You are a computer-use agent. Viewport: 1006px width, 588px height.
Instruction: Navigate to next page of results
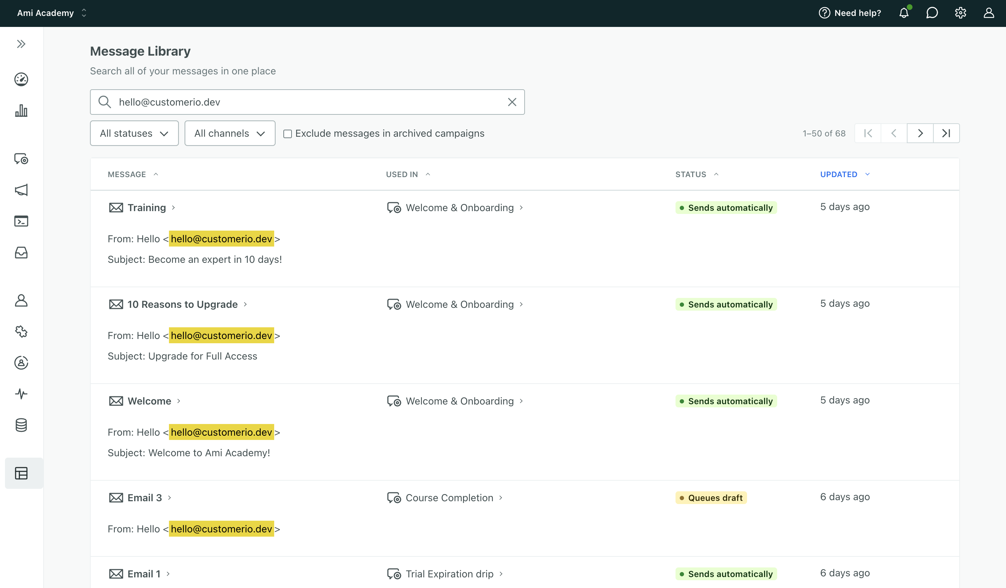pyautogui.click(x=921, y=133)
